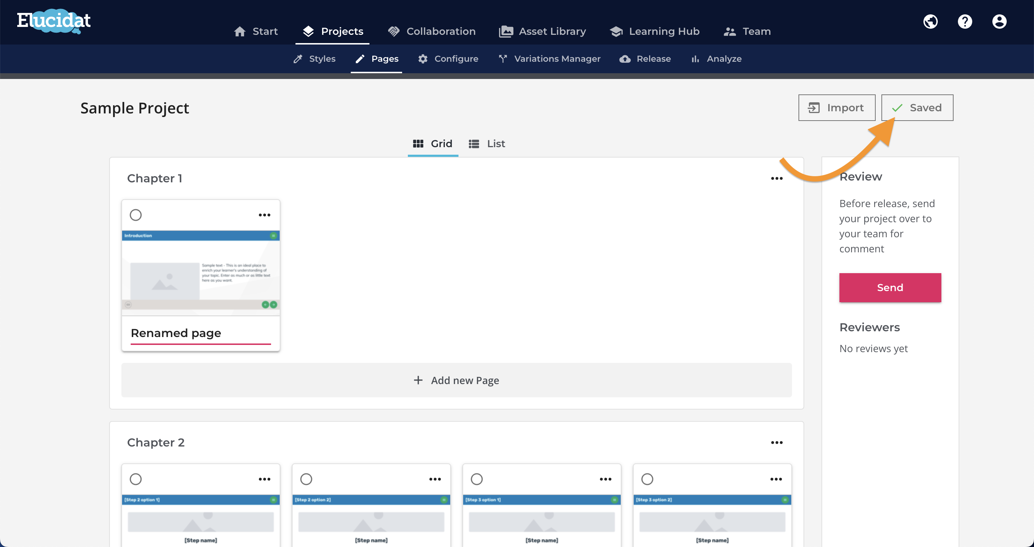Click the Chapter 2 heading
This screenshot has height=547, width=1034.
(x=156, y=443)
